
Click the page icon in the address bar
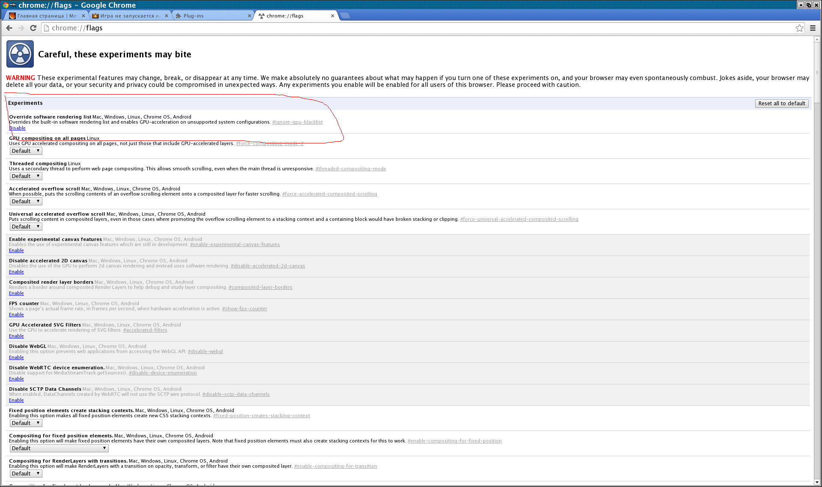(x=47, y=28)
